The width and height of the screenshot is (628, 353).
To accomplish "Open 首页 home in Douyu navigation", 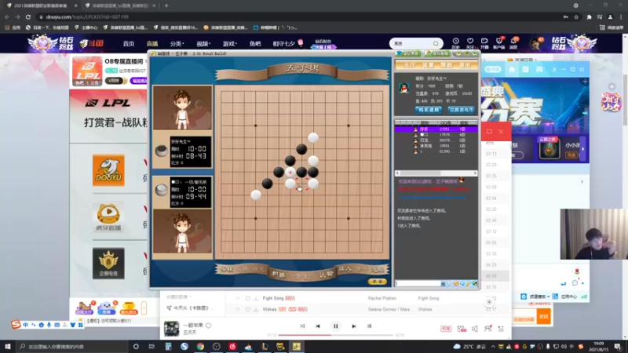I will (129, 44).
